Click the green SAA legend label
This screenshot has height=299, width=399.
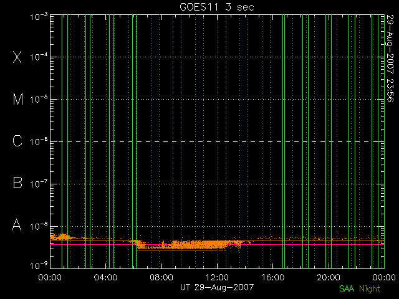(347, 288)
